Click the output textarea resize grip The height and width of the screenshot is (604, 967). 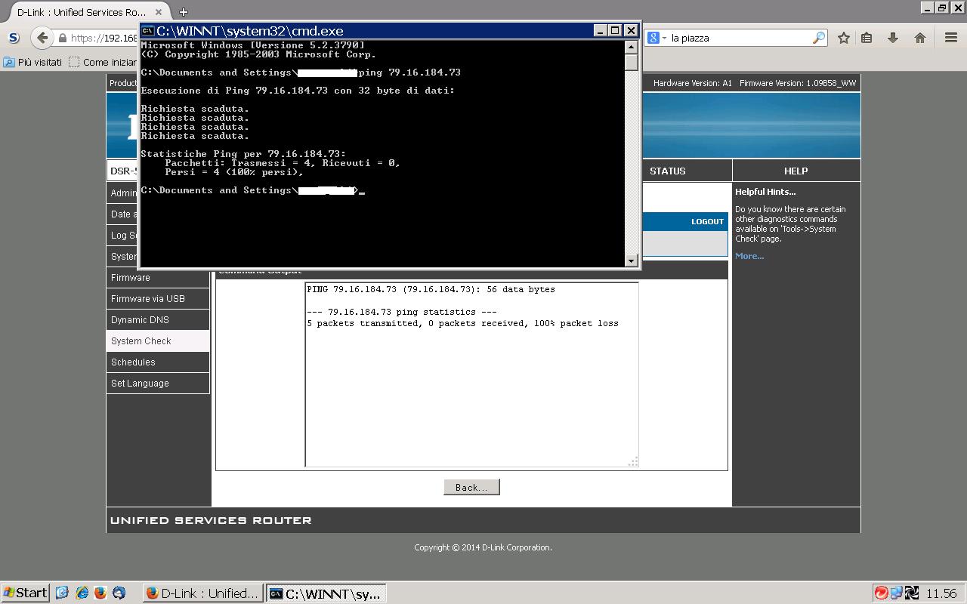click(633, 461)
